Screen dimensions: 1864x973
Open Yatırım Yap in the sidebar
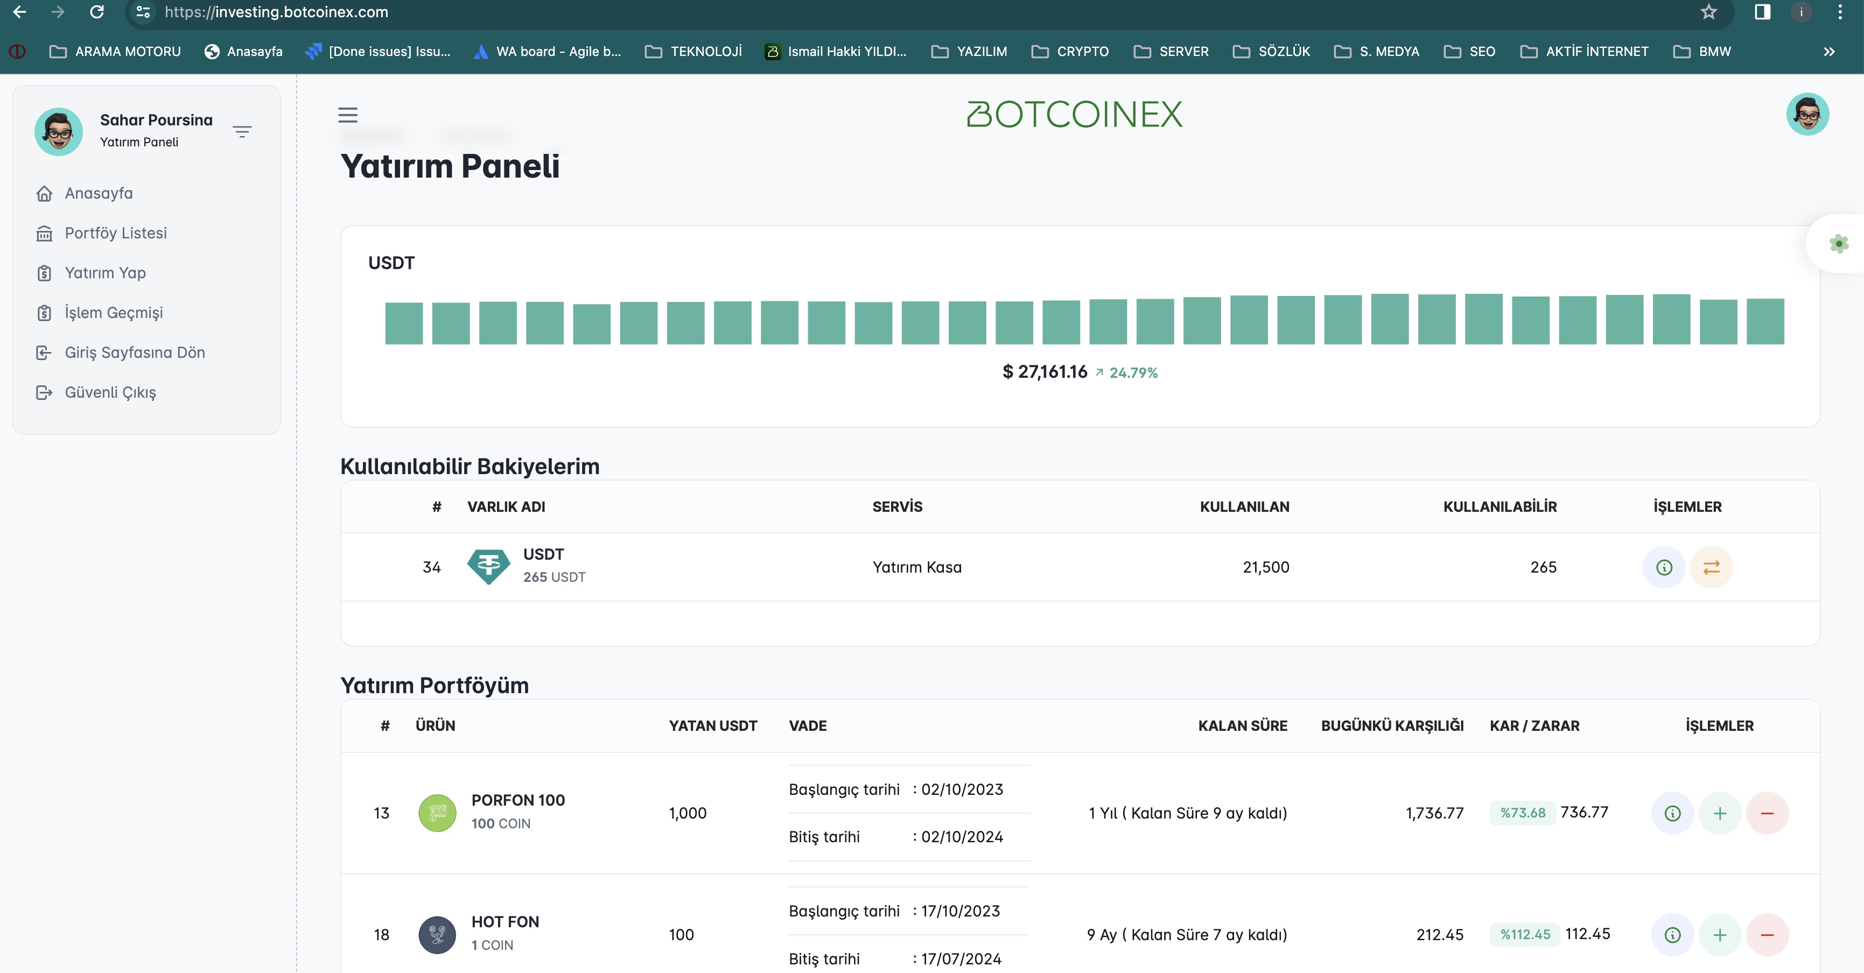(x=105, y=273)
